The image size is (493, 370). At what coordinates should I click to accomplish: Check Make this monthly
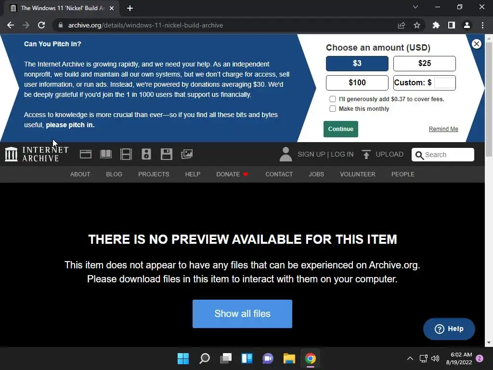332,109
